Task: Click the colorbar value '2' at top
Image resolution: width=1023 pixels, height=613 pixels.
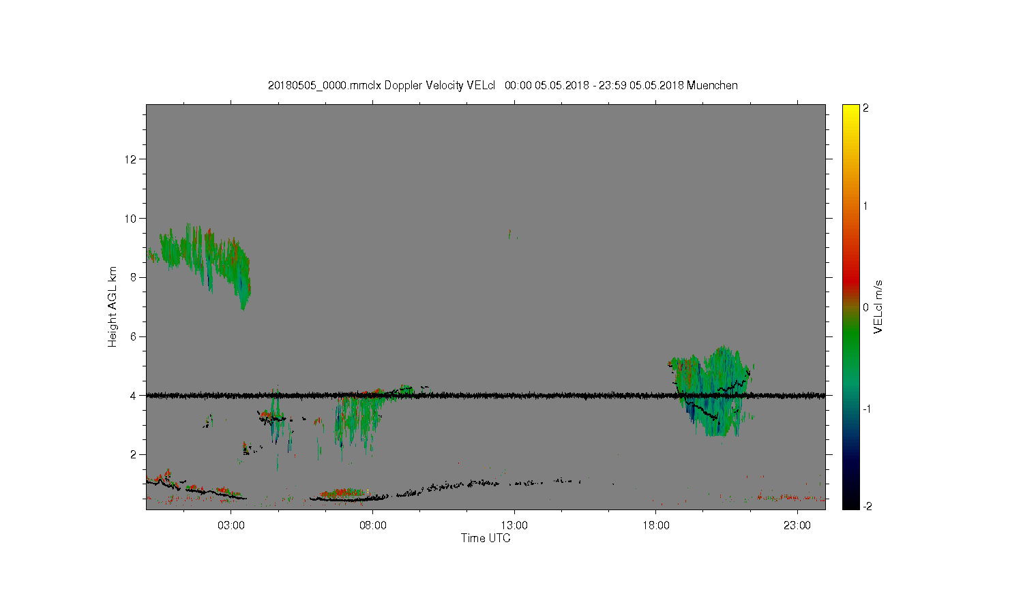Action: tap(866, 108)
